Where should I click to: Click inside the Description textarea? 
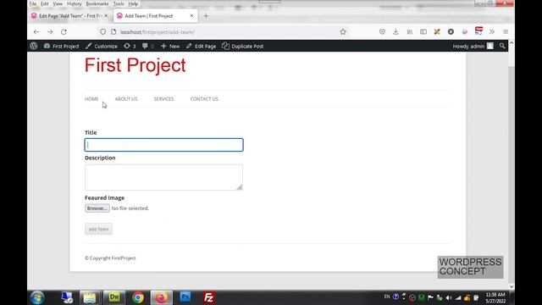(163, 177)
